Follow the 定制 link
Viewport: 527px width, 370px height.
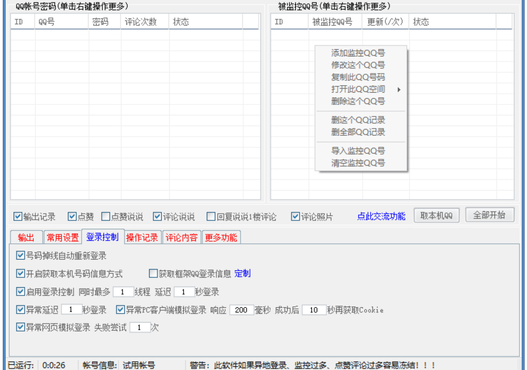click(x=243, y=274)
